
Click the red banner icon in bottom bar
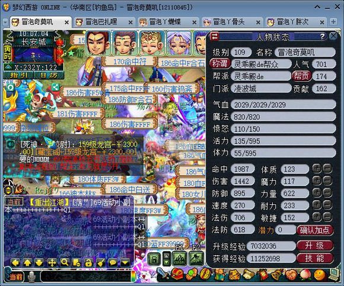click(263, 275)
